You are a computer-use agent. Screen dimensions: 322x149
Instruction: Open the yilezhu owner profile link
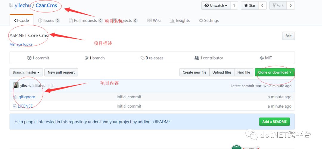click(x=23, y=5)
